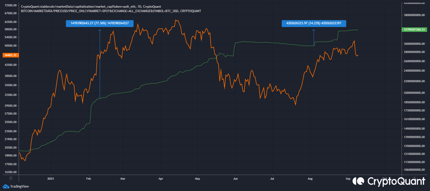Screen dimensions: 430x191
Task: Click the blue arrow tip above August
Action: [x=314, y=30]
